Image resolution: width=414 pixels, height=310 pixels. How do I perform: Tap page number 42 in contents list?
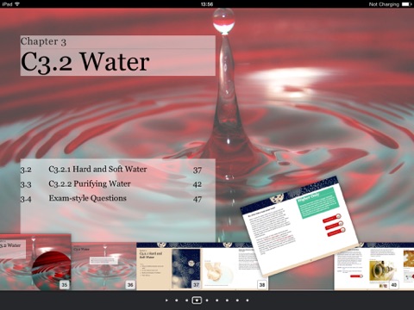point(198,184)
